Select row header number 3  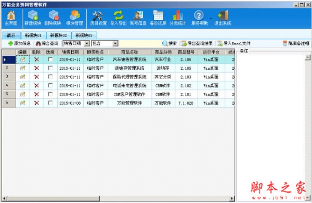[9, 77]
